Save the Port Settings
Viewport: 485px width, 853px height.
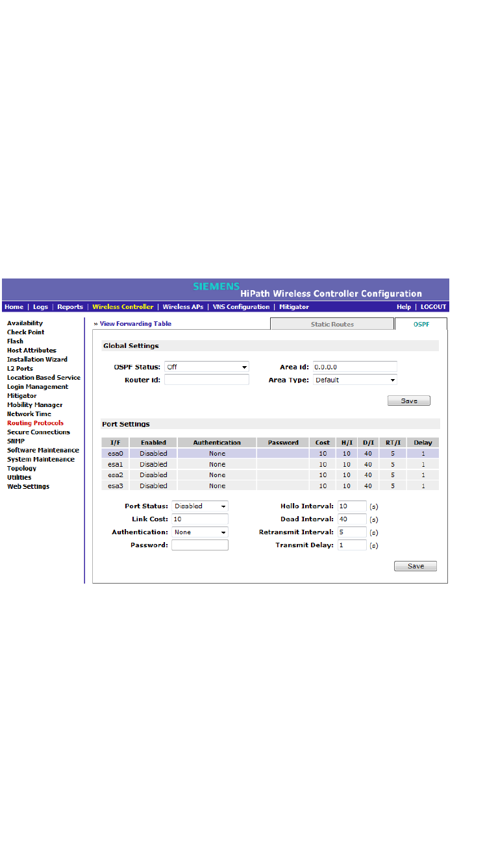pos(416,566)
